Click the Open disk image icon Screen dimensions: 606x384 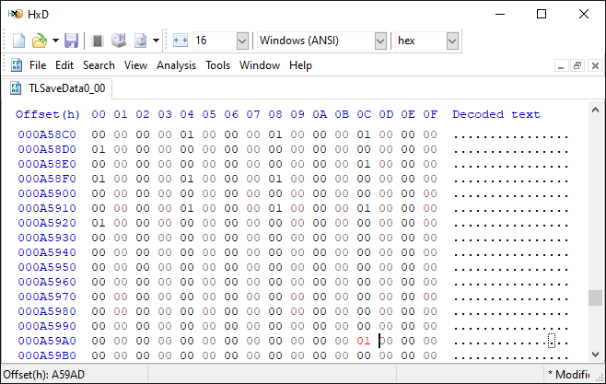[x=140, y=41]
